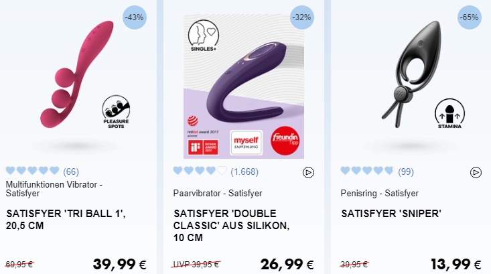Click the heart rating of Double Classic
The image size is (491, 274).
pyautogui.click(x=200, y=171)
